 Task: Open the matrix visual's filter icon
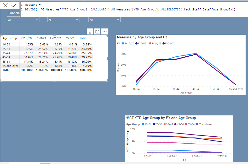pos(90,32)
